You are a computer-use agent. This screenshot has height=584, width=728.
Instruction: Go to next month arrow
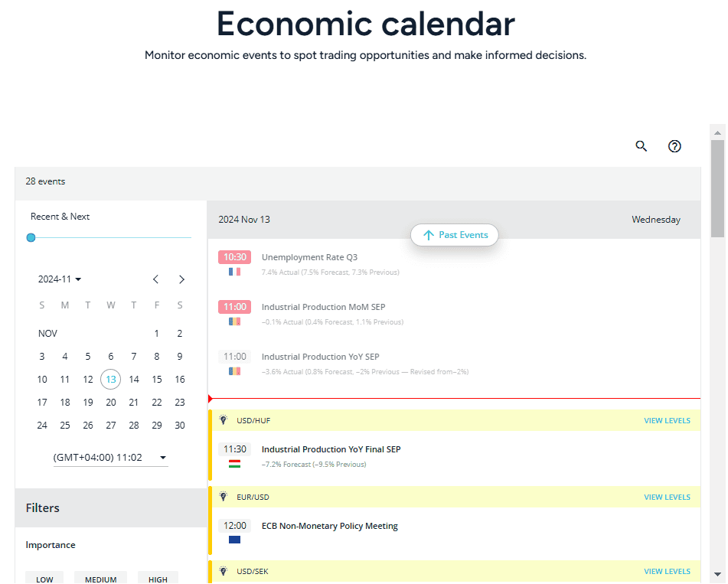pos(181,279)
